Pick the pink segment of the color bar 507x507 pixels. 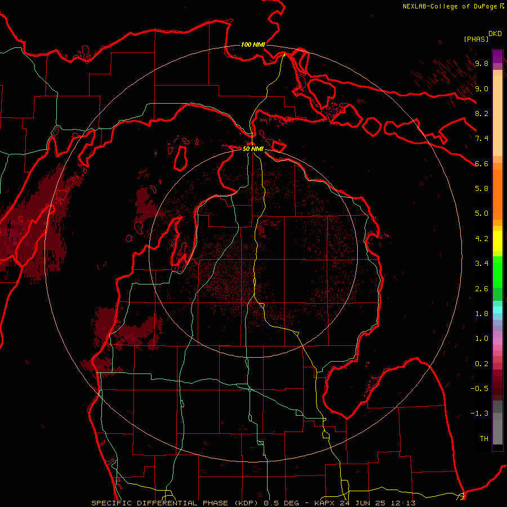click(497, 341)
